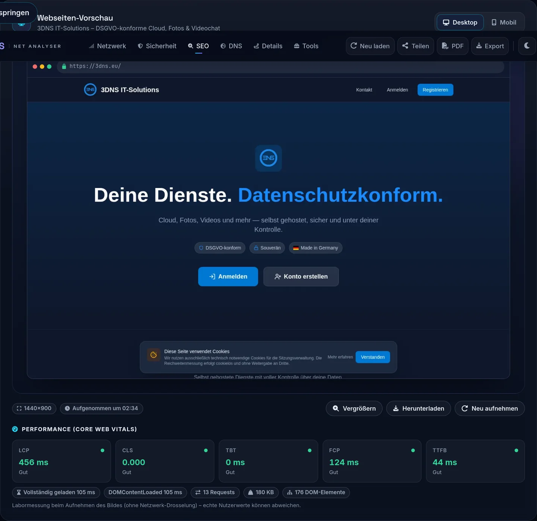Click the Teilen share button
Screen dimensions: 537x521
(x=415, y=46)
